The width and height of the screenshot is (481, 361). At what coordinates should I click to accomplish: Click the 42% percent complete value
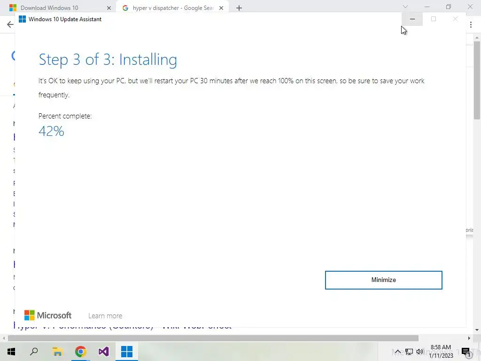pyautogui.click(x=51, y=131)
